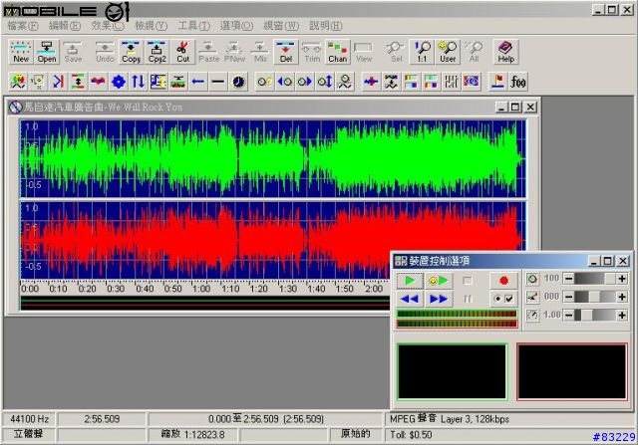The image size is (638, 445).
Task: Click the Save toolbar button
Action: click(73, 52)
